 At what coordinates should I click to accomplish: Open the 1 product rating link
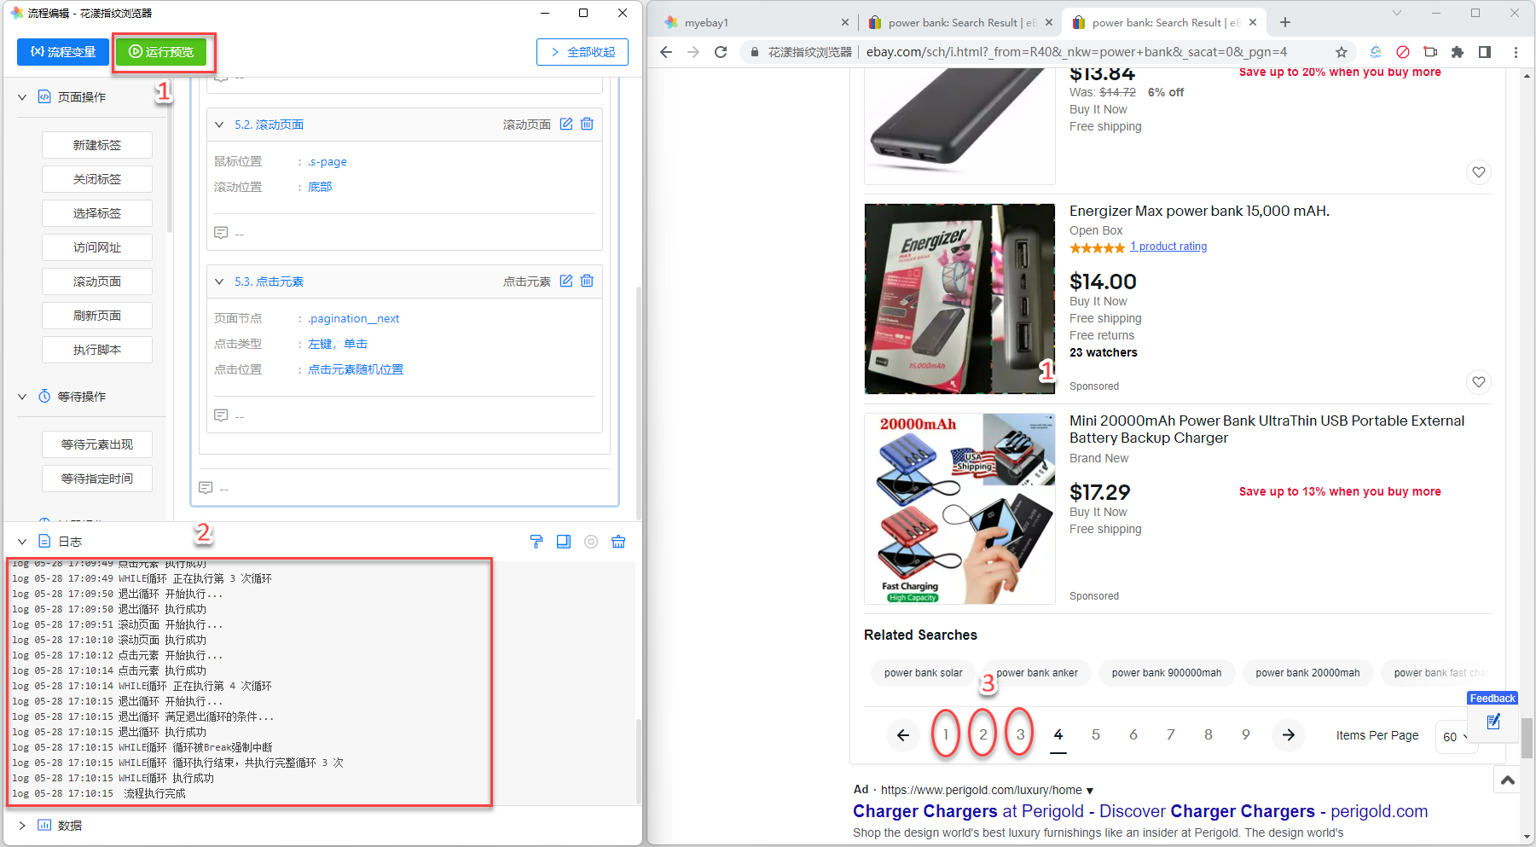coord(1168,247)
